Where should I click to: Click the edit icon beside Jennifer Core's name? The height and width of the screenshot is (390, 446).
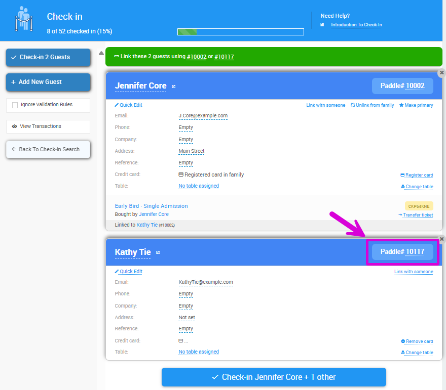[x=174, y=86]
